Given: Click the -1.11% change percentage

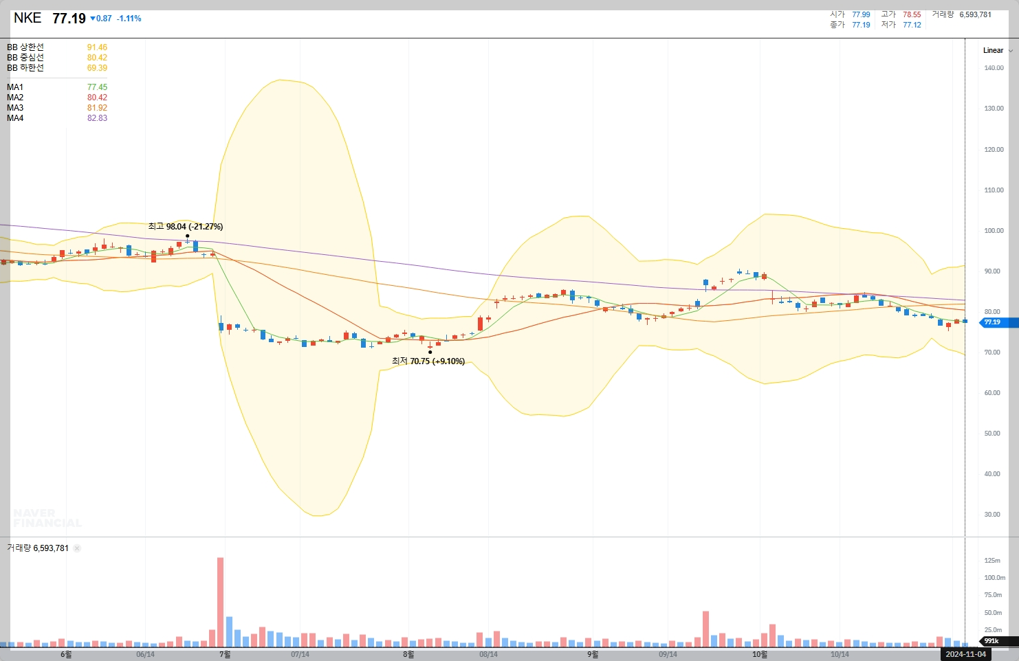Looking at the screenshot, I should (129, 19).
